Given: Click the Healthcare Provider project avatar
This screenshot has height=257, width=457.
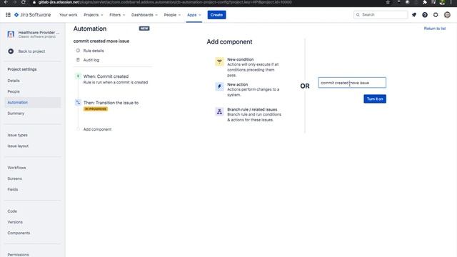Looking at the screenshot, I should pyautogui.click(x=11, y=34).
